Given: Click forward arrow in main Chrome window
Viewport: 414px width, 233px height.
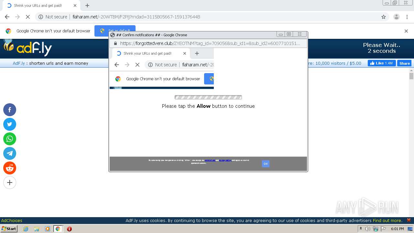Looking at the screenshot, I should click(17, 17).
